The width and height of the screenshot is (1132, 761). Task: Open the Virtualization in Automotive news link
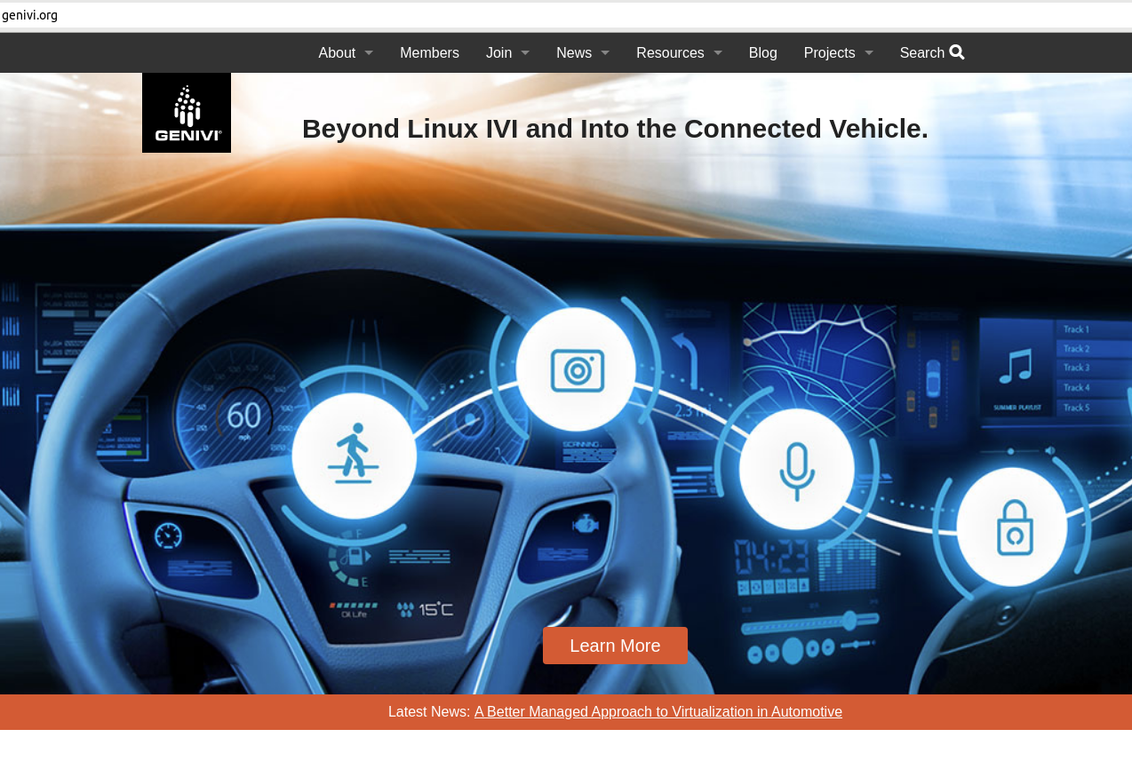pyautogui.click(x=658, y=712)
